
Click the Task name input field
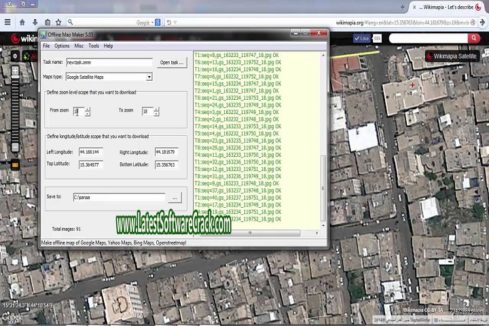[109, 62]
